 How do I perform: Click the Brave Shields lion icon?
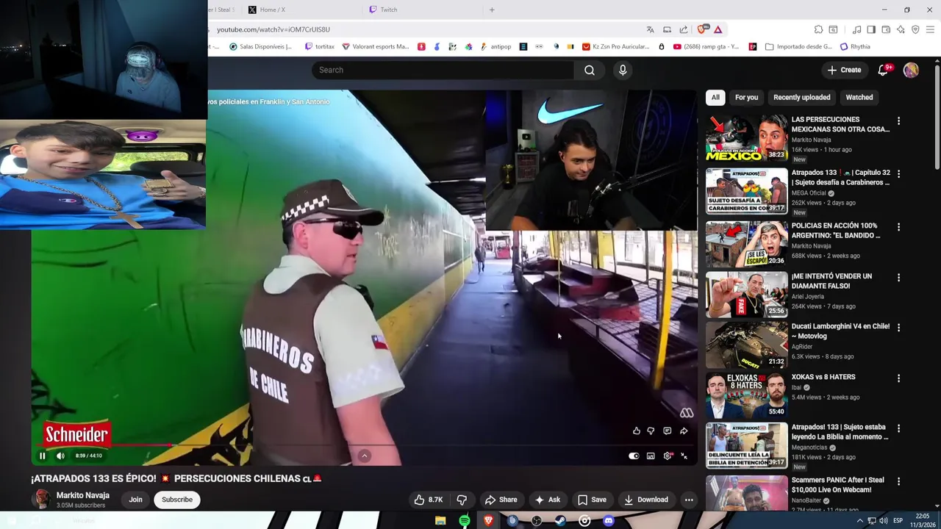[703, 29]
